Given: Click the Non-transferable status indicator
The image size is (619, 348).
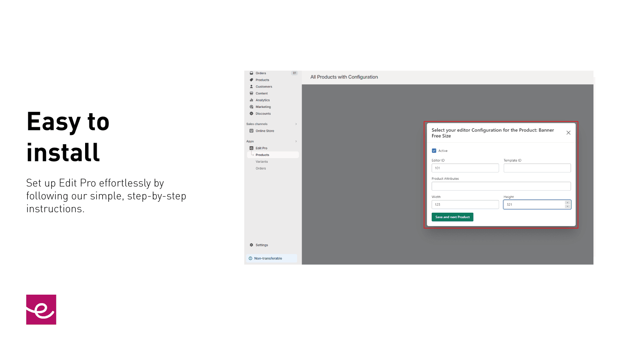Looking at the screenshot, I should pos(250,258).
